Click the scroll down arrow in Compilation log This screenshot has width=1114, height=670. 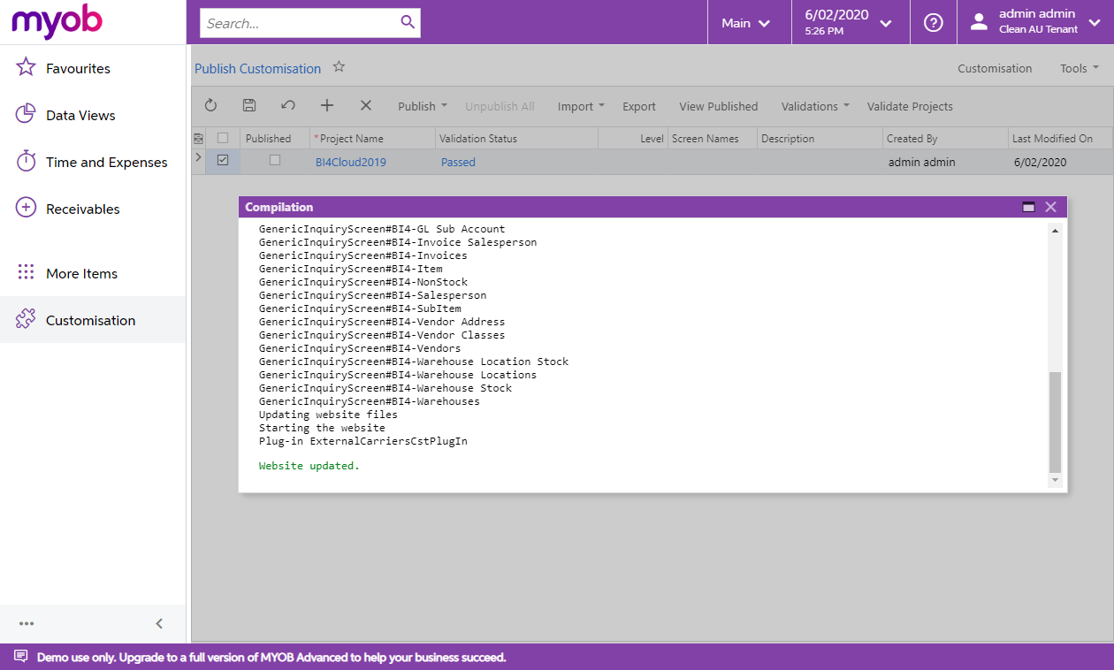1055,480
